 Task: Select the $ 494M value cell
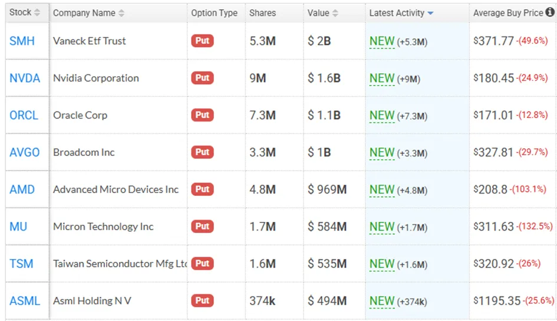[x=327, y=301]
